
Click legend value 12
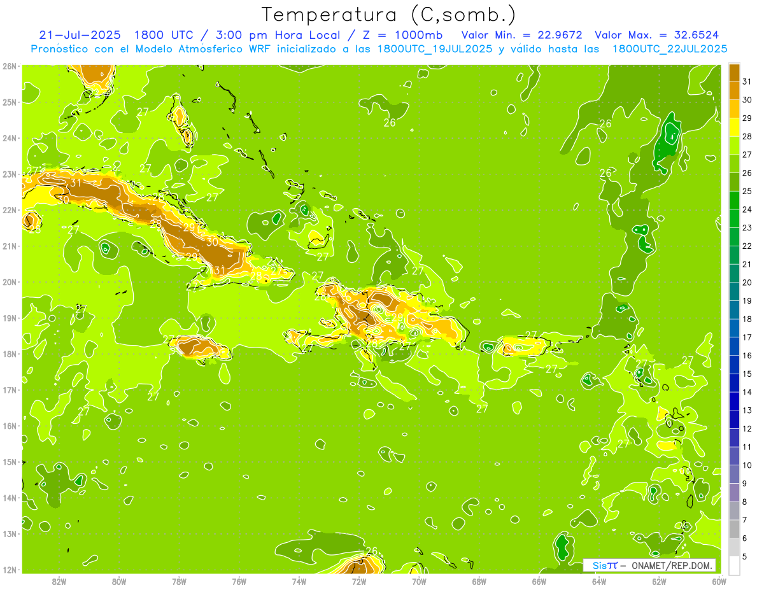(x=747, y=428)
